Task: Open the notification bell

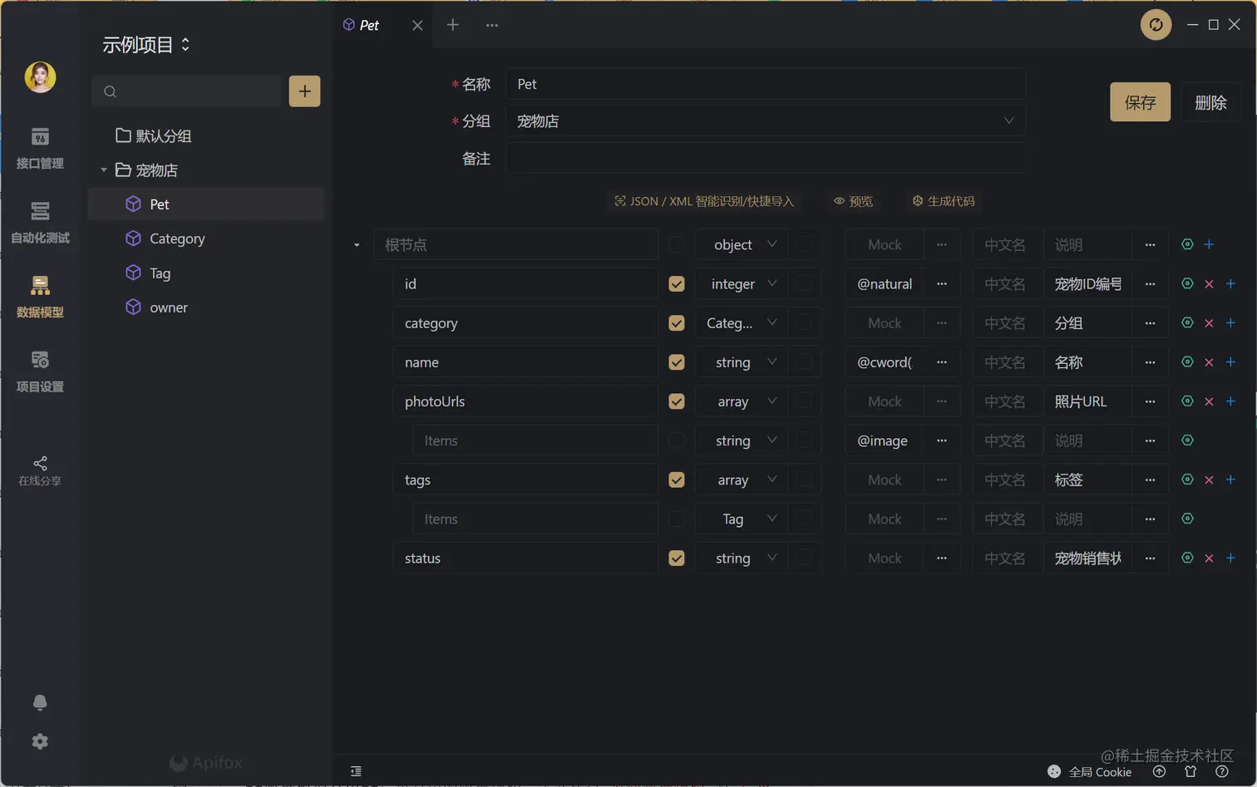Action: click(39, 702)
